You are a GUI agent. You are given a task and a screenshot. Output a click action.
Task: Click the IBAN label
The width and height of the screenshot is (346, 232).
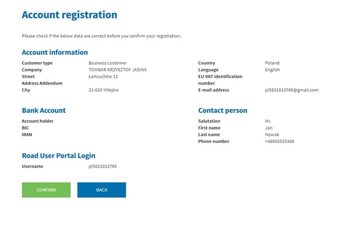tap(27, 135)
